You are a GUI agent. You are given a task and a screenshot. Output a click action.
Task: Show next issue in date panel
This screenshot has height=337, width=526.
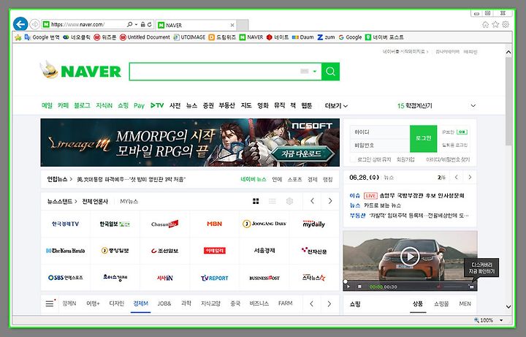(x=470, y=177)
